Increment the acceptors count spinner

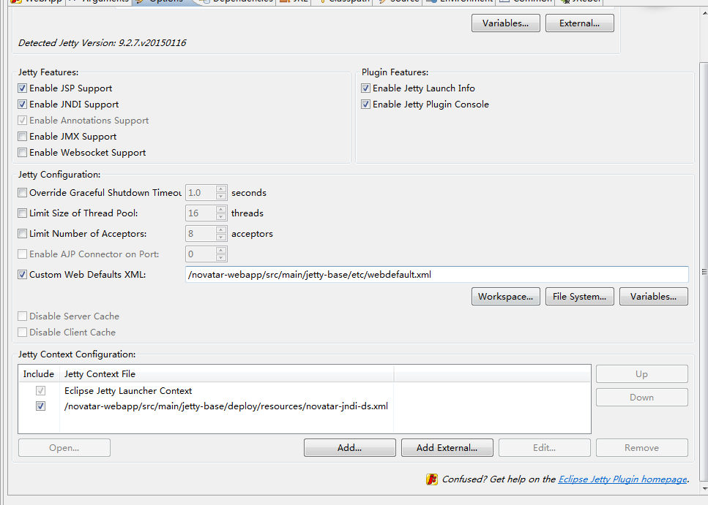tap(221, 230)
